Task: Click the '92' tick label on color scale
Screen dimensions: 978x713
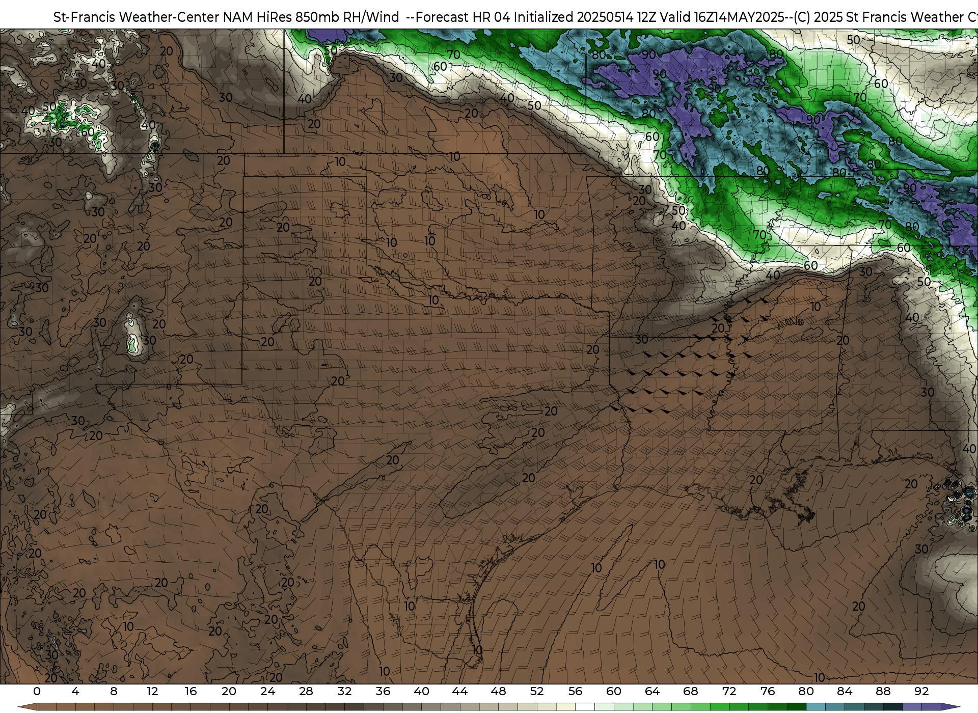Action: (921, 691)
